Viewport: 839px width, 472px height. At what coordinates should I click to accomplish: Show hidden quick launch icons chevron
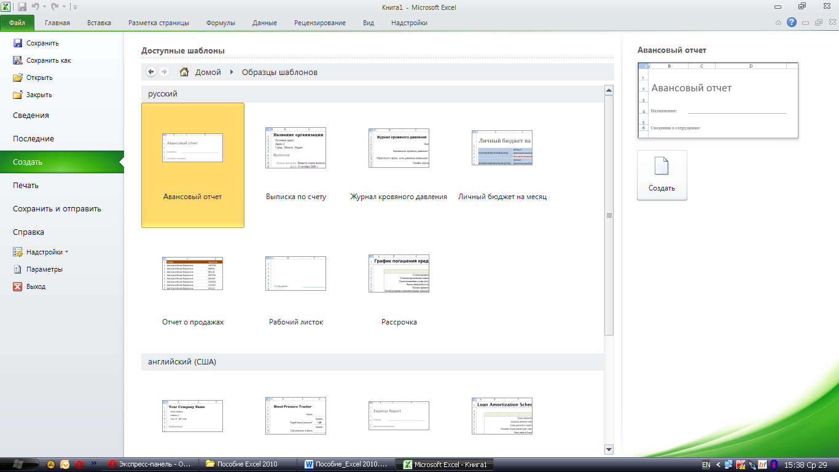pyautogui.click(x=93, y=464)
